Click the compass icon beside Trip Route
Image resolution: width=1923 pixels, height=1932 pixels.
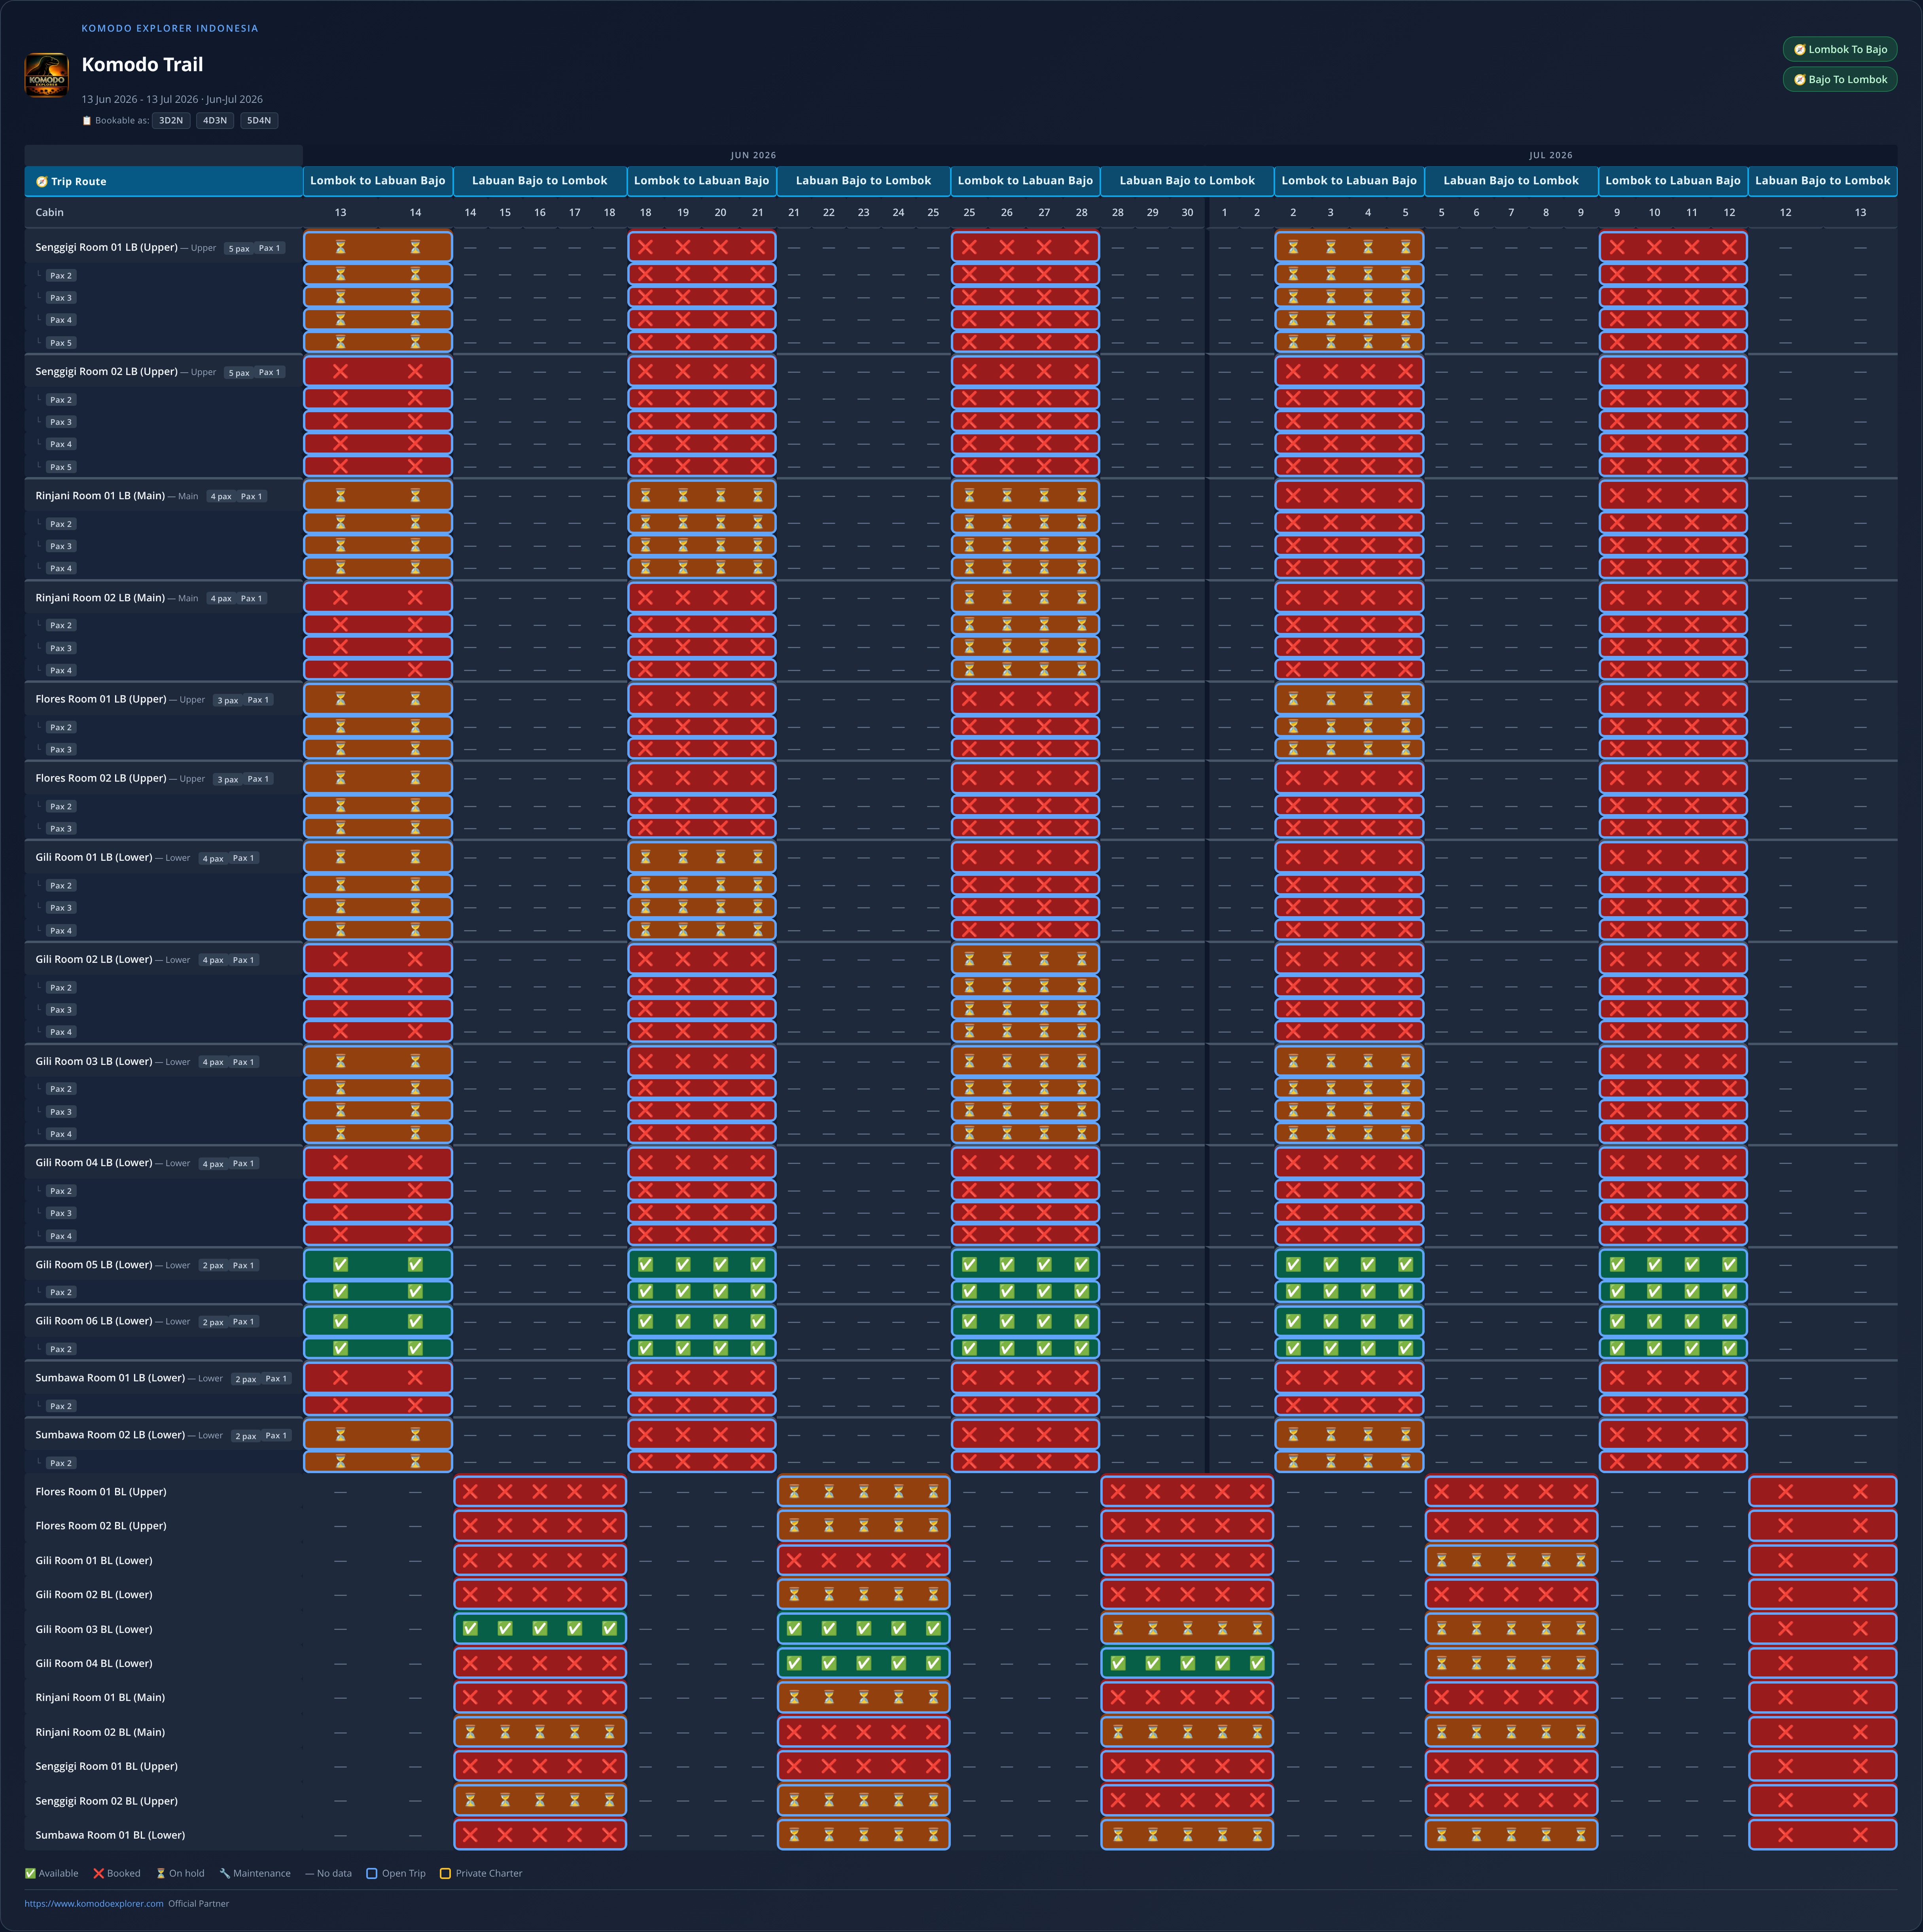click(42, 182)
